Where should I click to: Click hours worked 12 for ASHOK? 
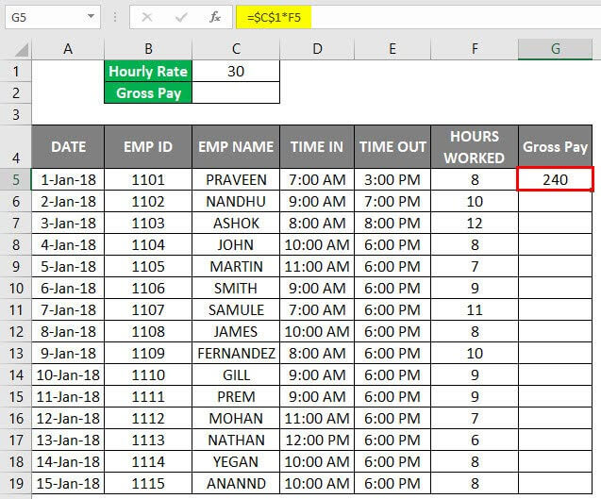pos(475,223)
